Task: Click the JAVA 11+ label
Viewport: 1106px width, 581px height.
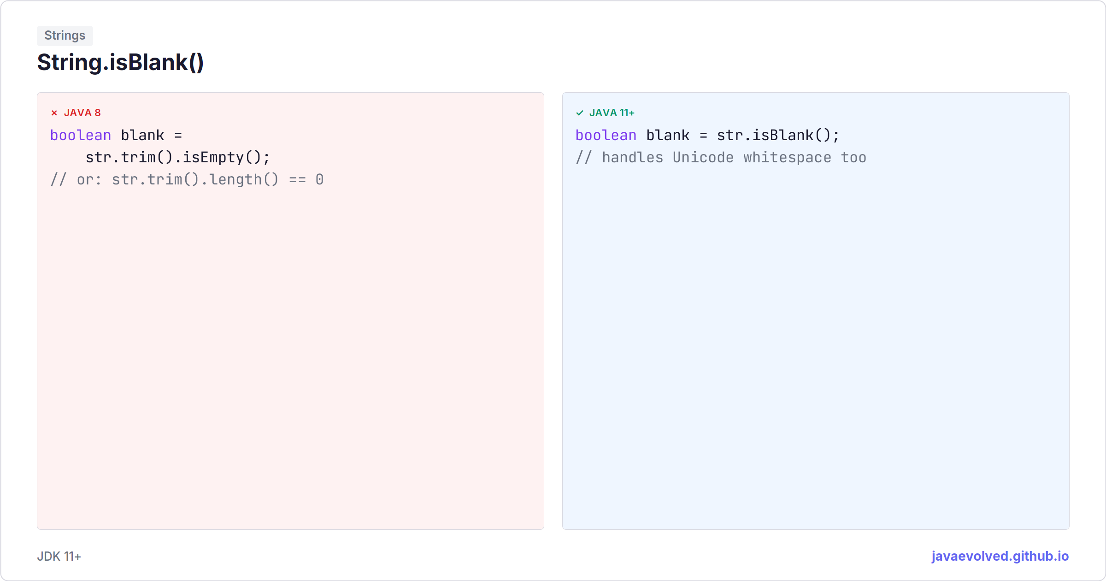Action: click(612, 113)
